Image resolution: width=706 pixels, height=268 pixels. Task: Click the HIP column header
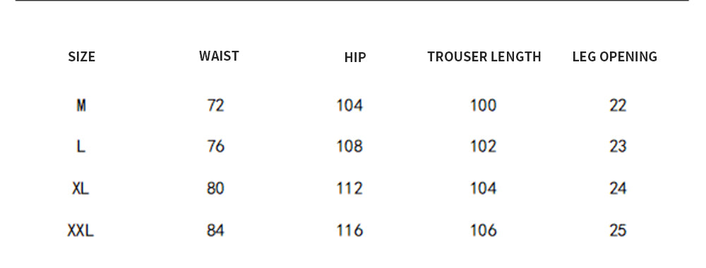[x=355, y=57]
